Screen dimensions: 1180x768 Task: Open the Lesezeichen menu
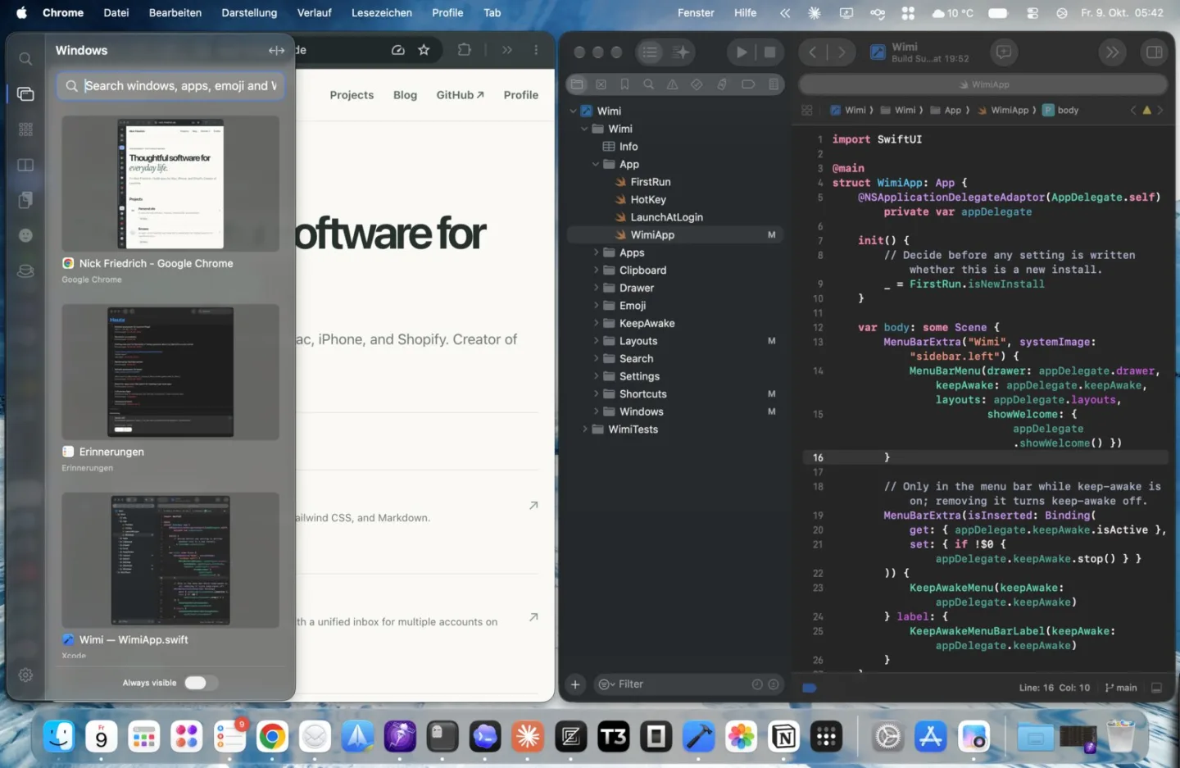382,13
